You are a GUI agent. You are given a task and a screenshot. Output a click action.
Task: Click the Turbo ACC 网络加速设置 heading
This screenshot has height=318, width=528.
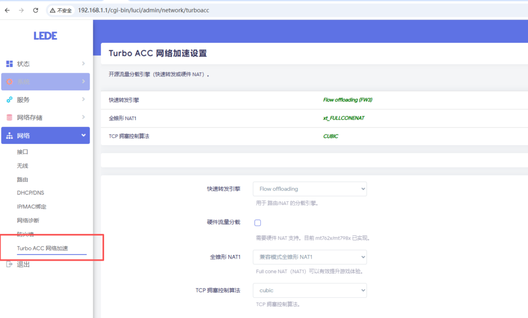pos(158,53)
